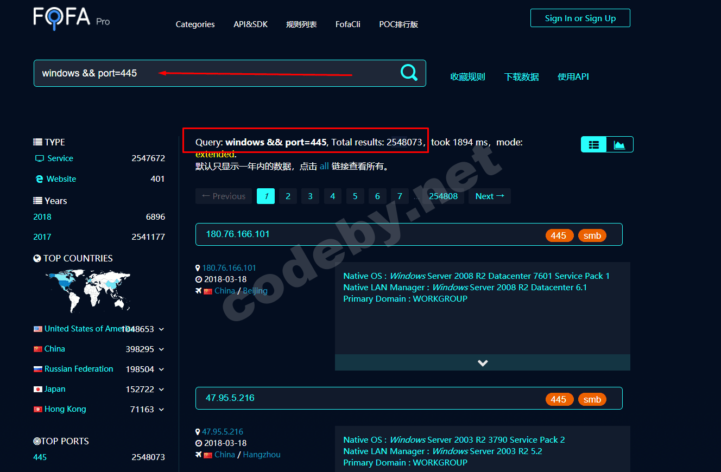
Task: Go to page 4
Action: [x=333, y=196]
